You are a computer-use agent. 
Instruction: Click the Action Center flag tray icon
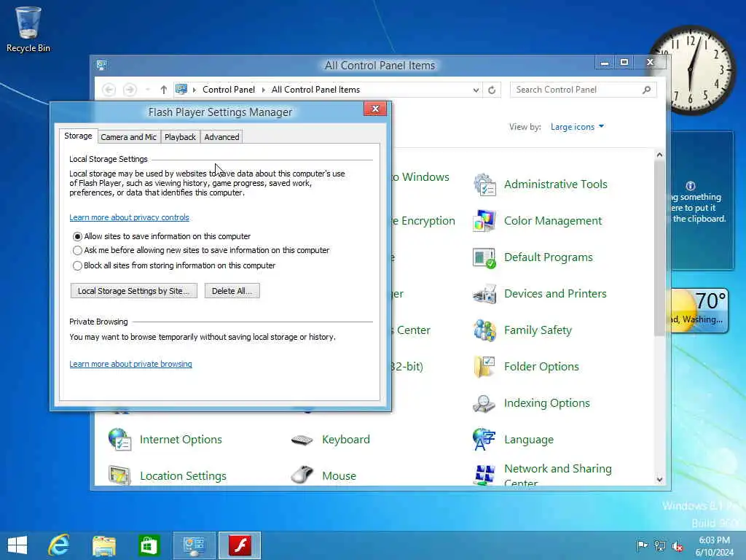642,545
